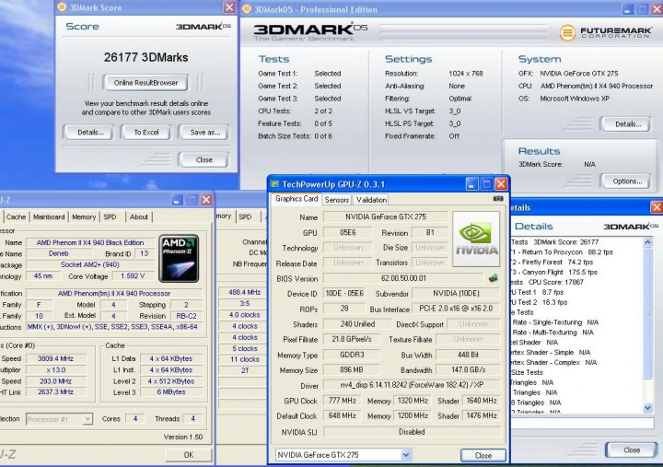
Task: Open the About tab in CPU-Z
Action: pos(139,216)
